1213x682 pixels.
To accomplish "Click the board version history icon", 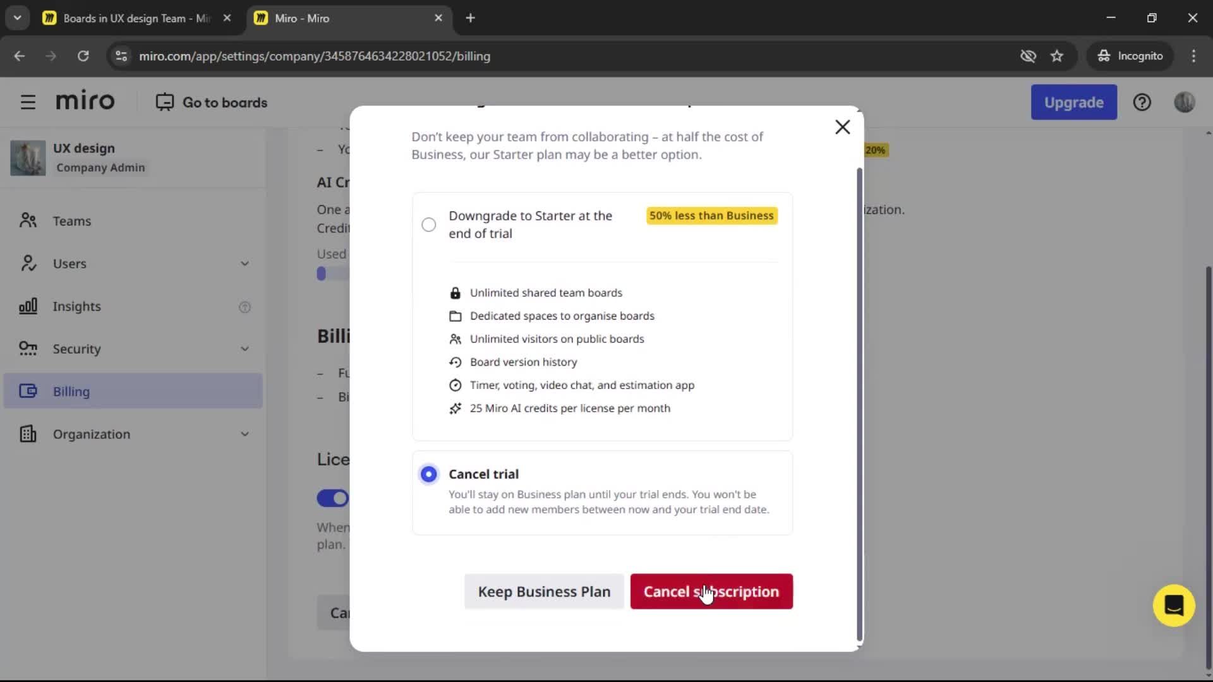I will (455, 362).
